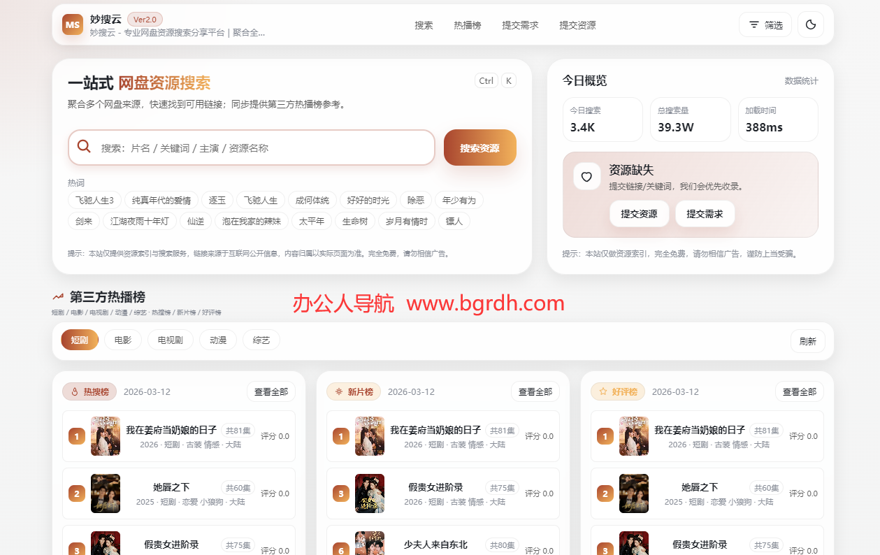Click the star icon in 好评榜 badge

603,391
